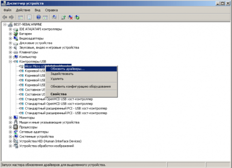
Task: Choose Свойства in the context menu
Action: (x=82, y=94)
